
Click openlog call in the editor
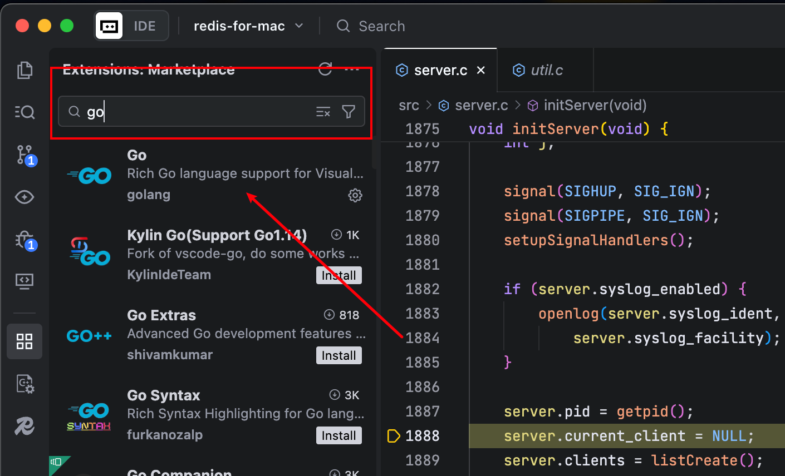[x=568, y=314]
